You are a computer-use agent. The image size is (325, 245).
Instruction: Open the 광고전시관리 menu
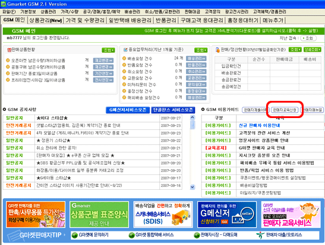click(x=236, y=12)
